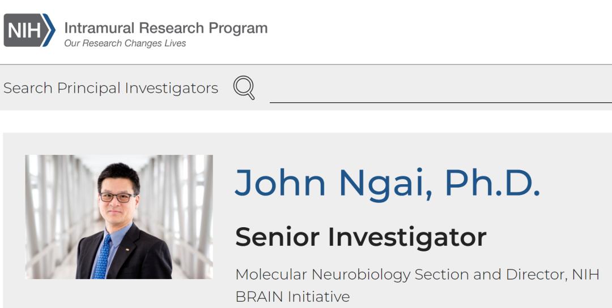The height and width of the screenshot is (308, 612).
Task: Click the blue chevron on NIH logo
Action: 49,30
